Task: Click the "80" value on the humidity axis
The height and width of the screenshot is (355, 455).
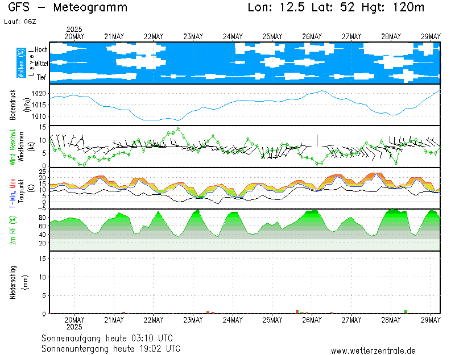Action: pos(42,218)
